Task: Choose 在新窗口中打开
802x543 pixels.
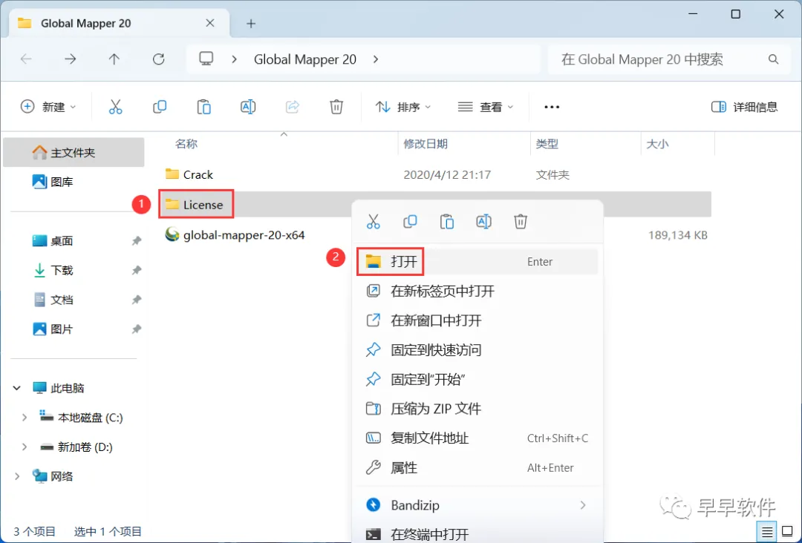Action: (477, 320)
